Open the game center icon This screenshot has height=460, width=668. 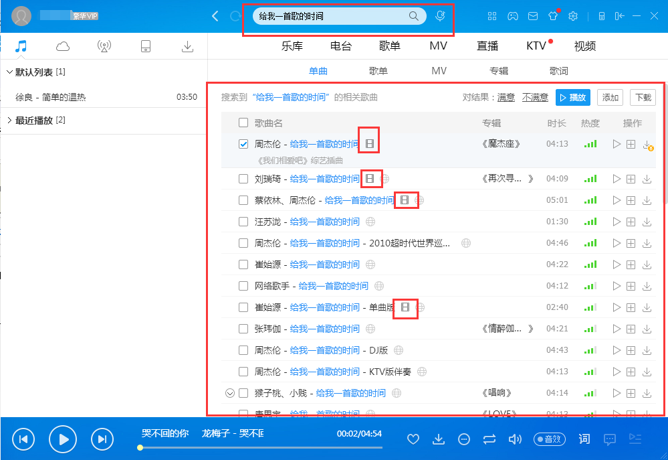[x=513, y=15]
